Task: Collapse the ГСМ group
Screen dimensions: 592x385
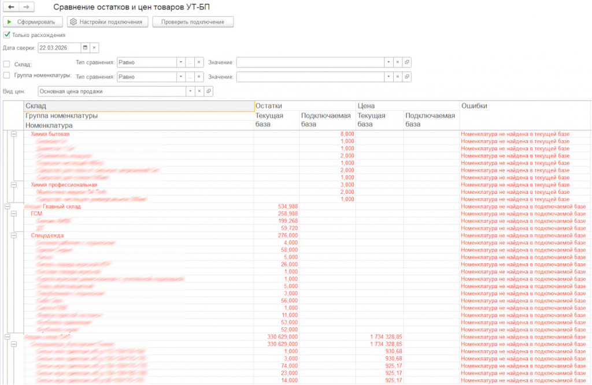Action: (14, 214)
